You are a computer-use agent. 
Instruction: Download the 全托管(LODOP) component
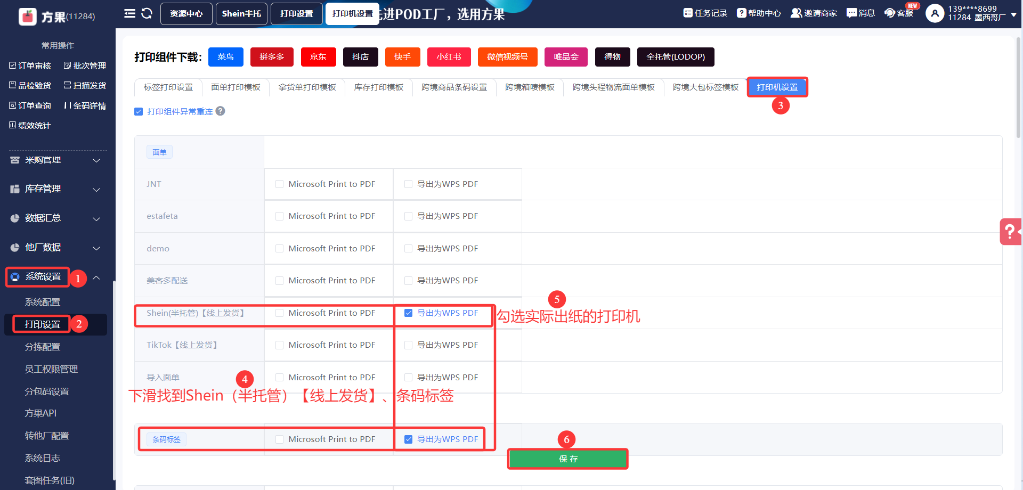(x=676, y=57)
